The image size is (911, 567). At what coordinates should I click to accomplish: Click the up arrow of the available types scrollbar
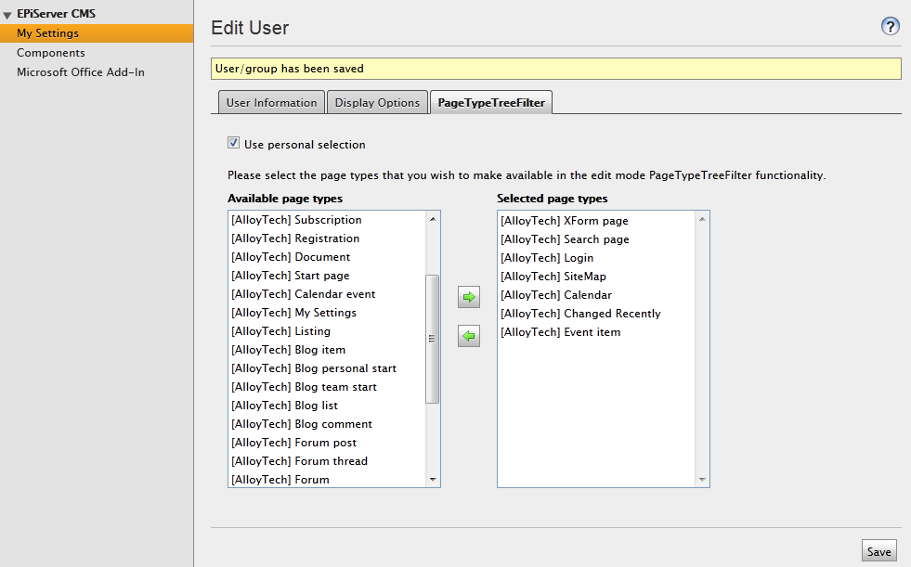(432, 219)
